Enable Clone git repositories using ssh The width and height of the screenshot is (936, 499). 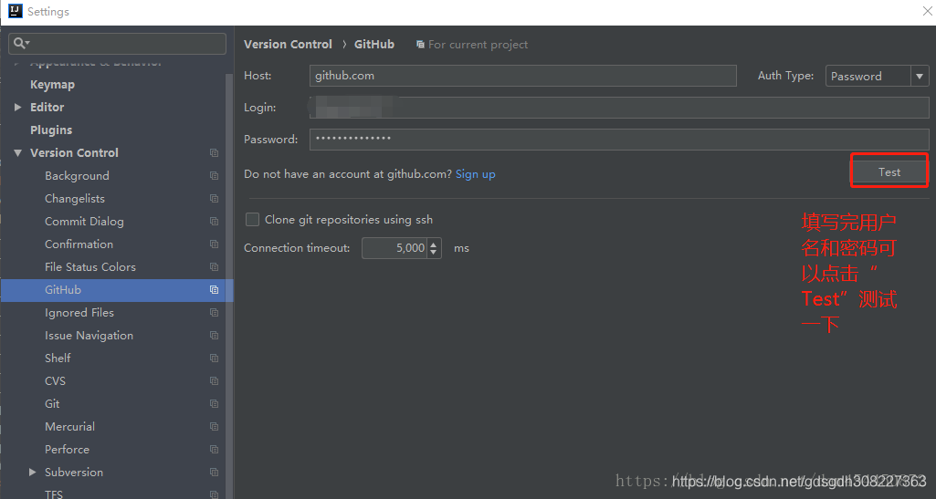tap(253, 220)
